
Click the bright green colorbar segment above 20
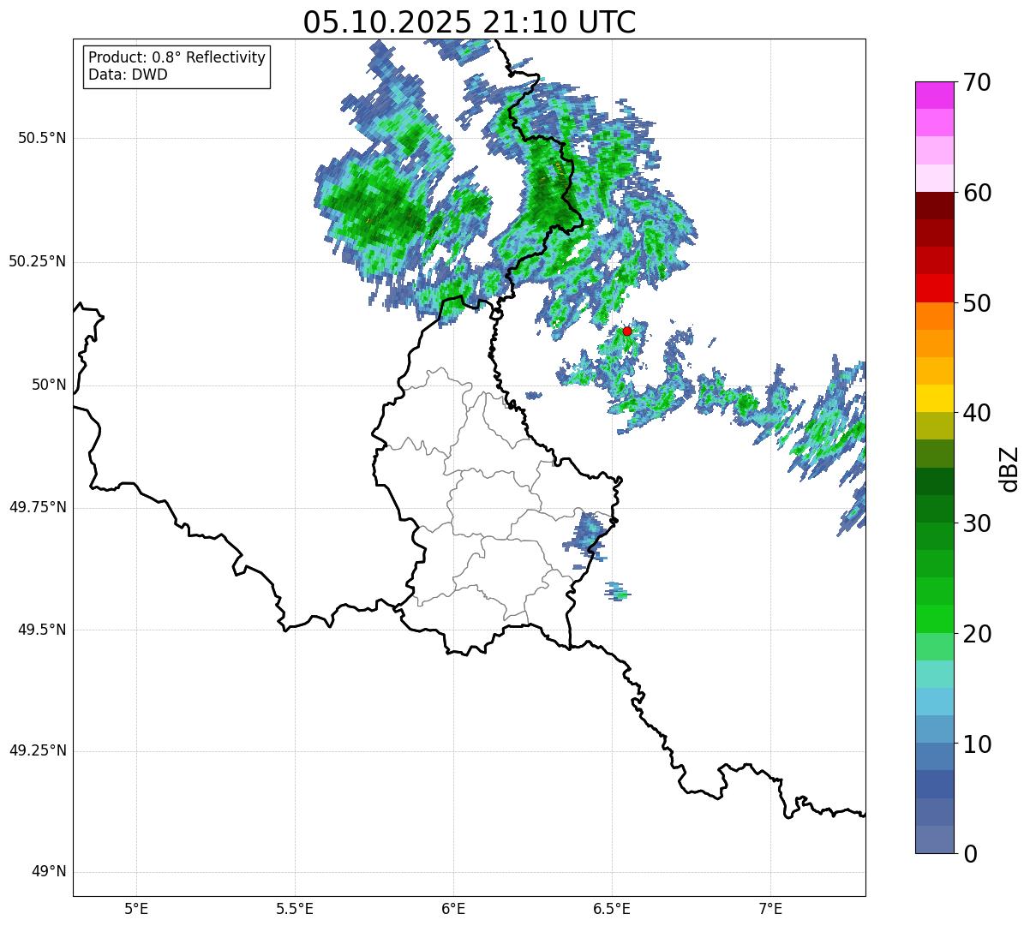pos(934,619)
